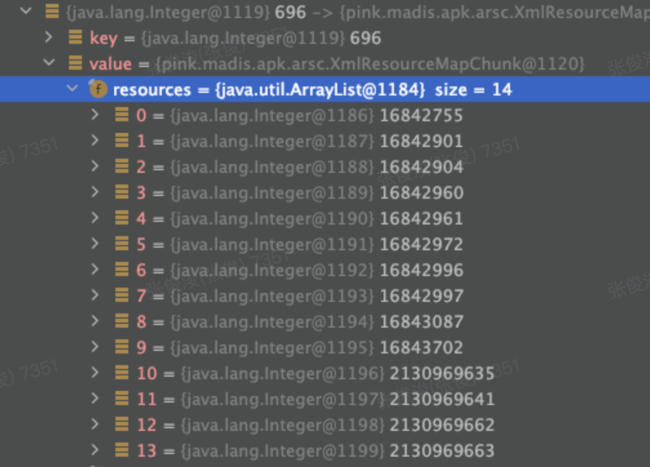650x467 pixels.
Task: Click the {java.lang.Integer@1199} type label
Action: [x=282, y=450]
